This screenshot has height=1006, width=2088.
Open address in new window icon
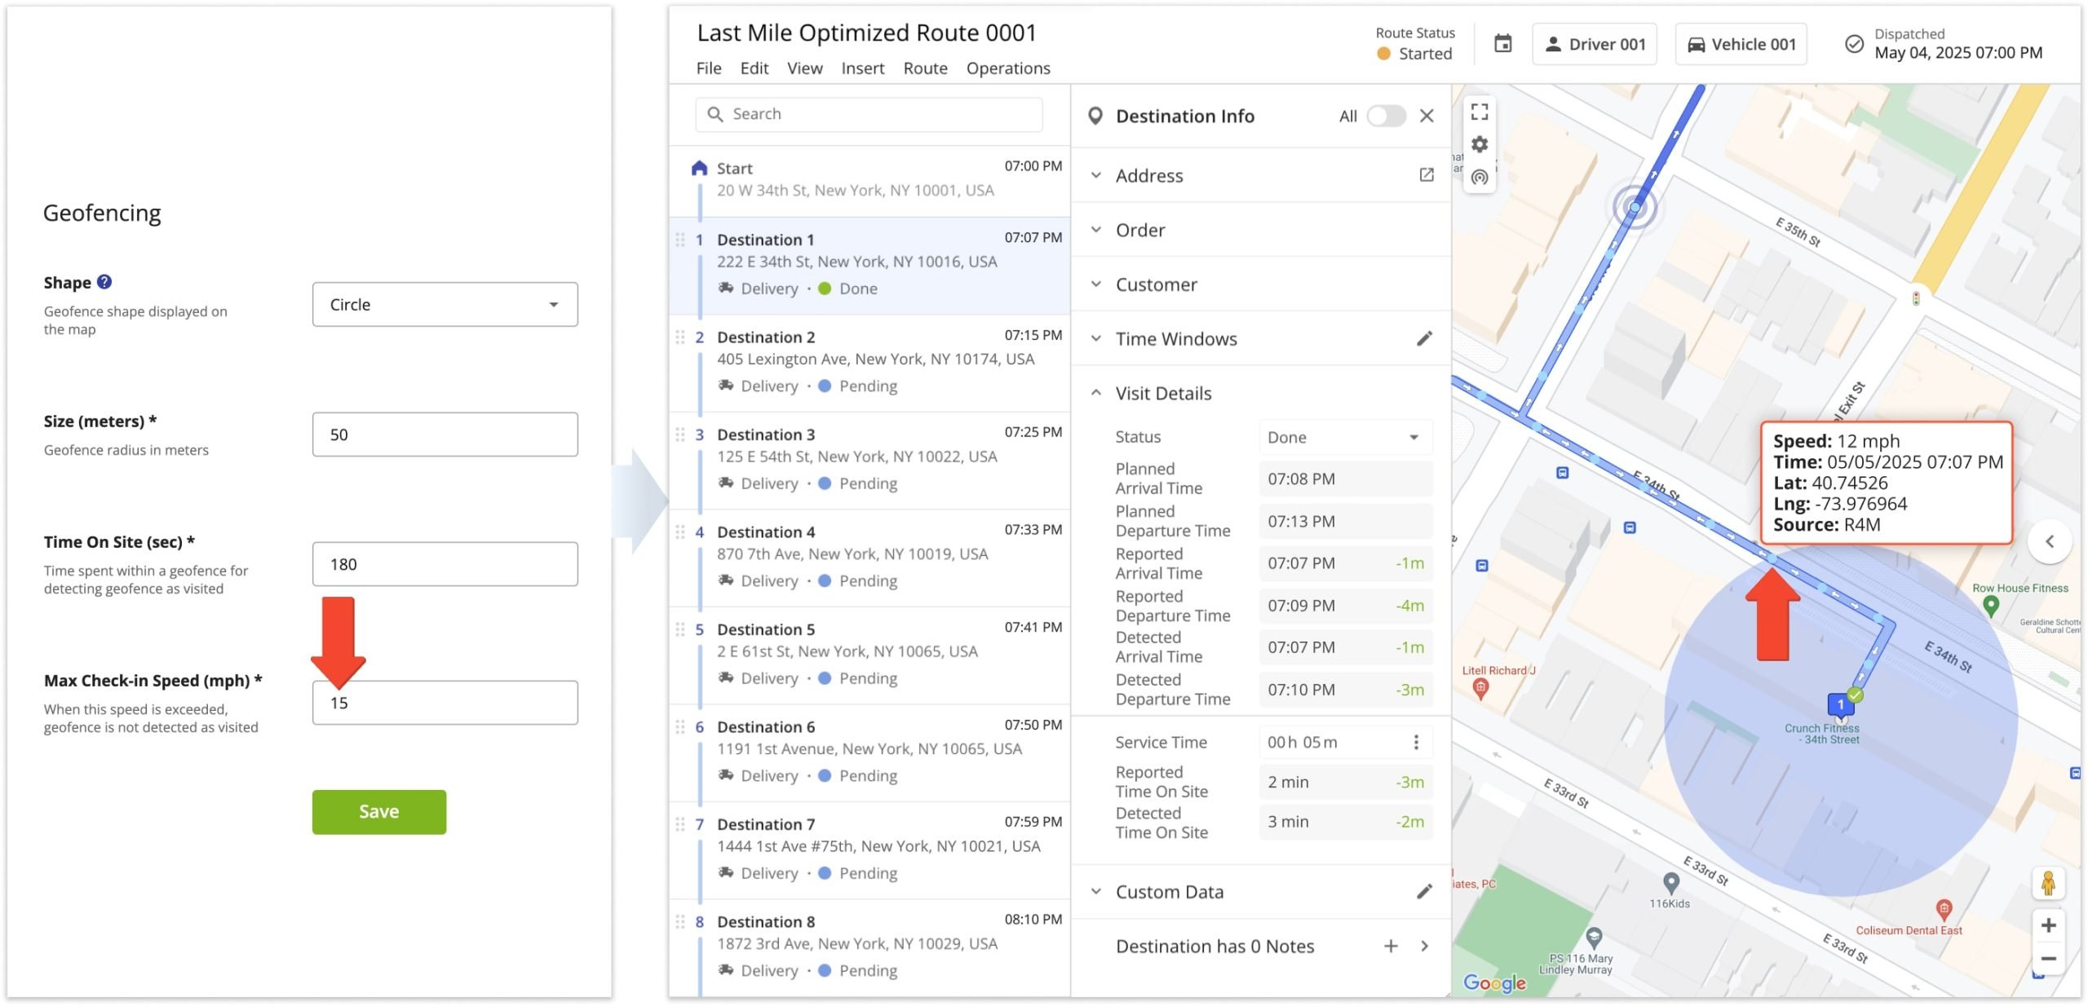(x=1427, y=174)
